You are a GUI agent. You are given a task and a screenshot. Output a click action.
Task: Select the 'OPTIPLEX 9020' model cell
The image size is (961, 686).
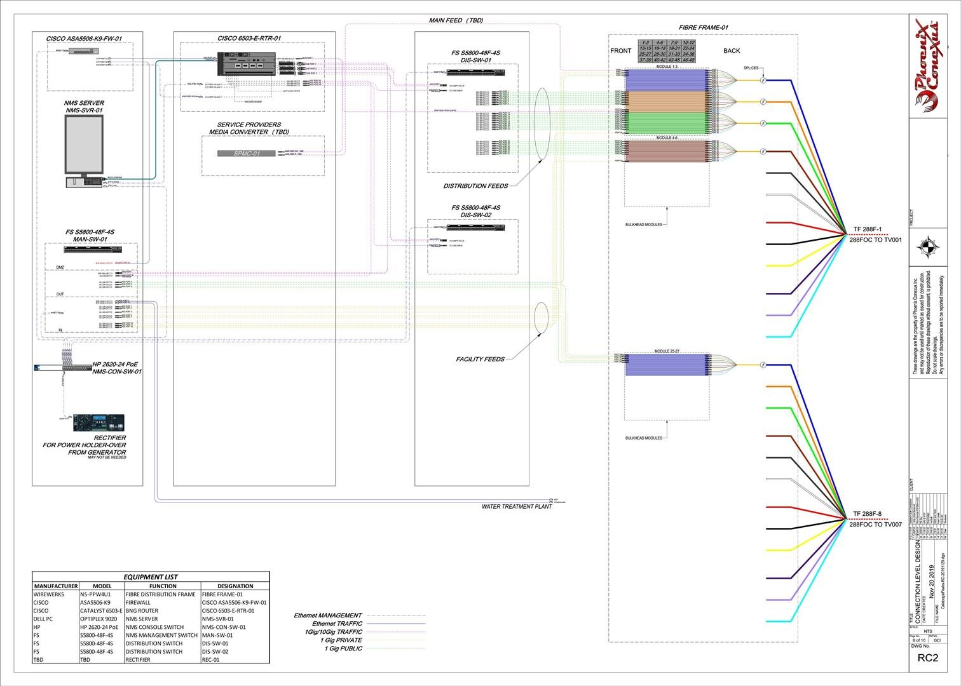101,619
